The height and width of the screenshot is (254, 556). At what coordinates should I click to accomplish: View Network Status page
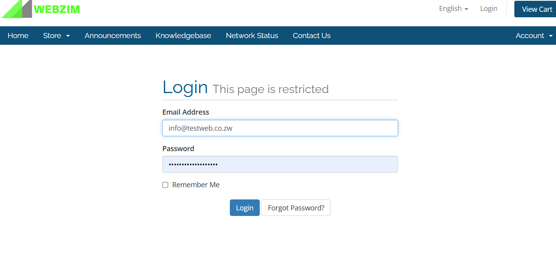(252, 36)
